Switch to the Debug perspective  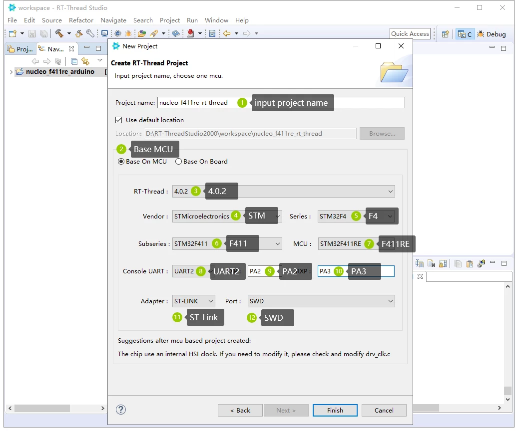pyautogui.click(x=492, y=34)
